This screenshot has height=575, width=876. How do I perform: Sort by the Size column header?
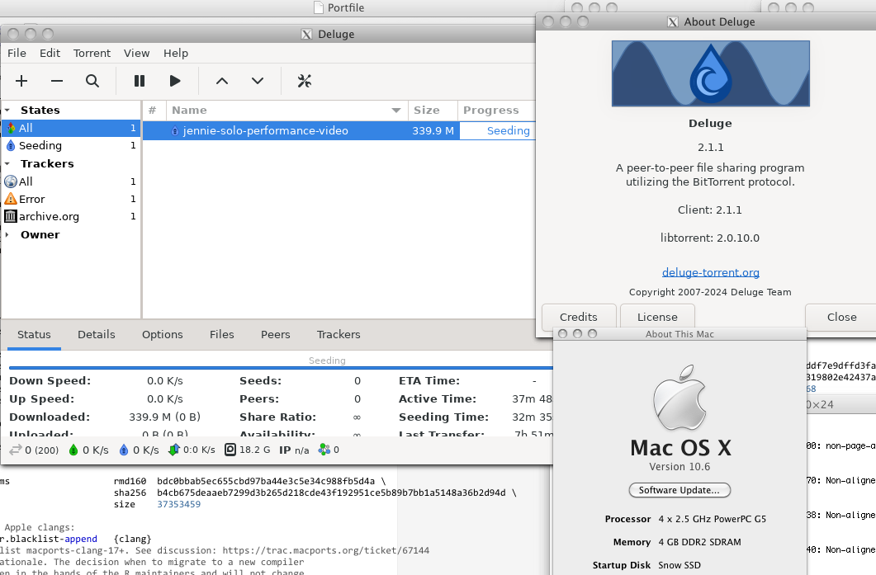[x=433, y=110]
